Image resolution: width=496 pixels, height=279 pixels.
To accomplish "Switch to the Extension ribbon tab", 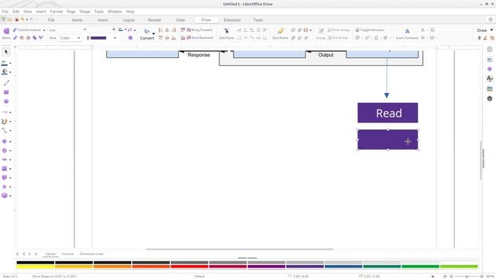I will pyautogui.click(x=232, y=20).
